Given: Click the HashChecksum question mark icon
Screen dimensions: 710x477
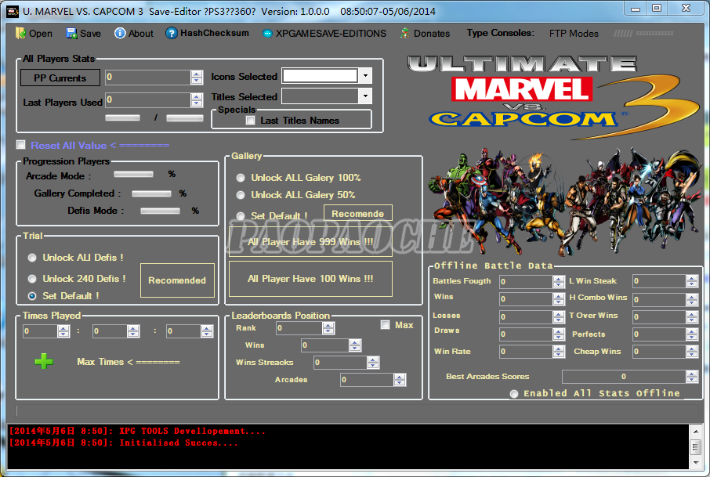Looking at the screenshot, I should pos(171,34).
